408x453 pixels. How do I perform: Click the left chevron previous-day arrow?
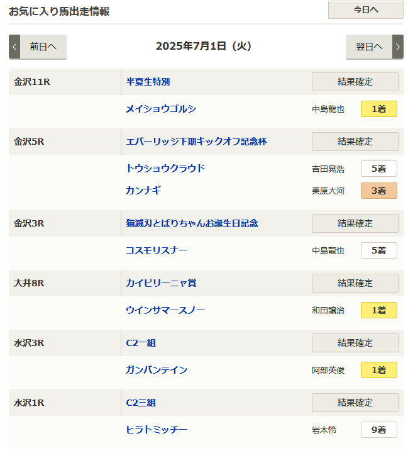(x=15, y=47)
